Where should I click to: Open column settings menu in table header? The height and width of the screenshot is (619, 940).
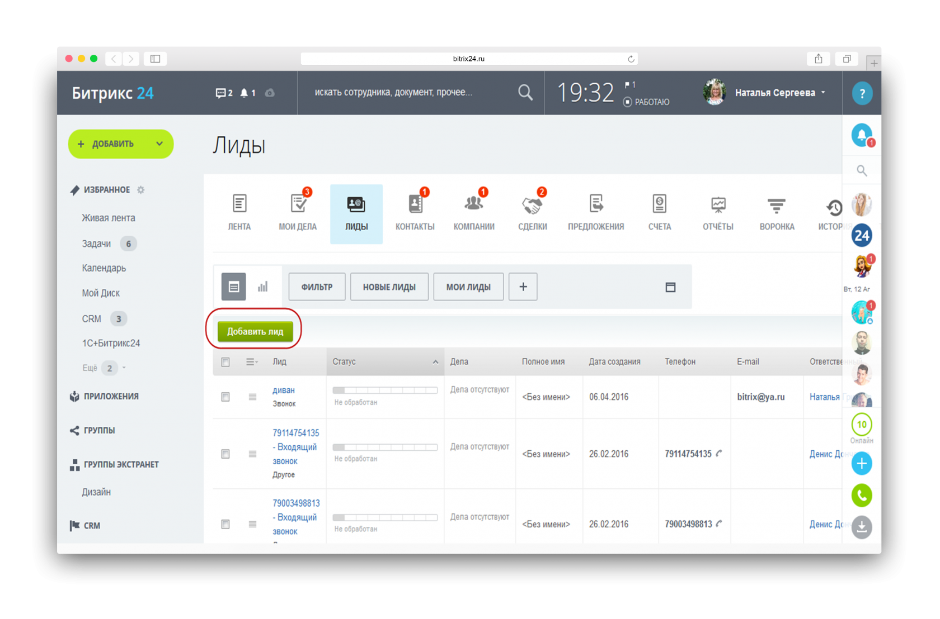click(252, 362)
